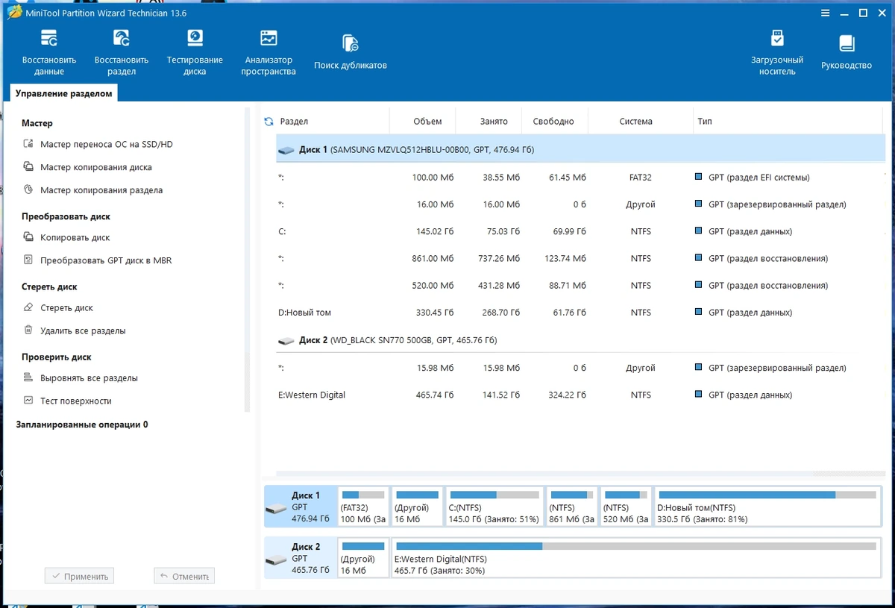Select the D:Новый том partition row
This screenshot has height=608, width=895.
point(580,313)
